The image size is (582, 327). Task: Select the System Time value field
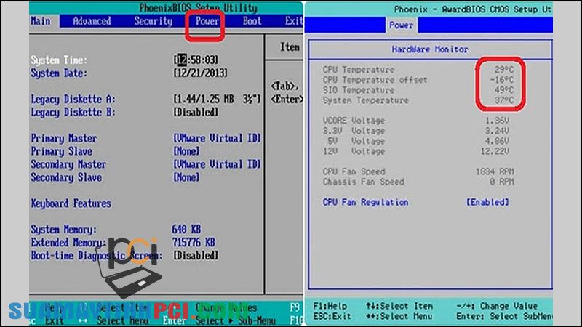click(x=196, y=60)
